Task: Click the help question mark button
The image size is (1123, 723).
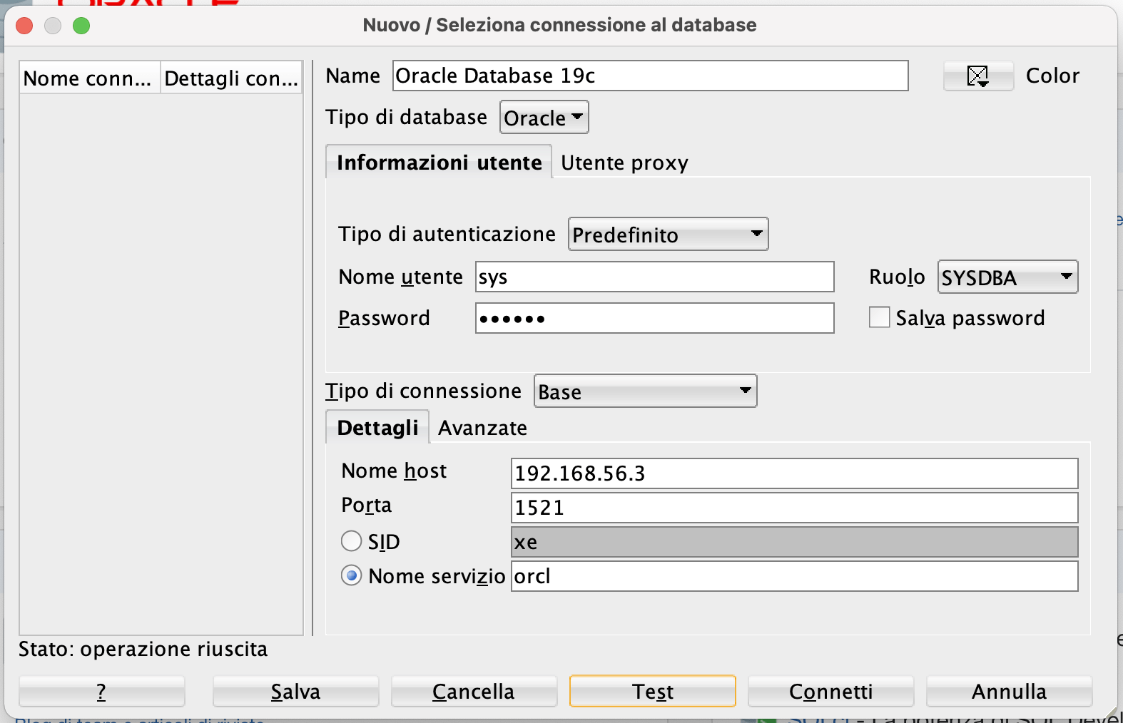Action: 101,692
